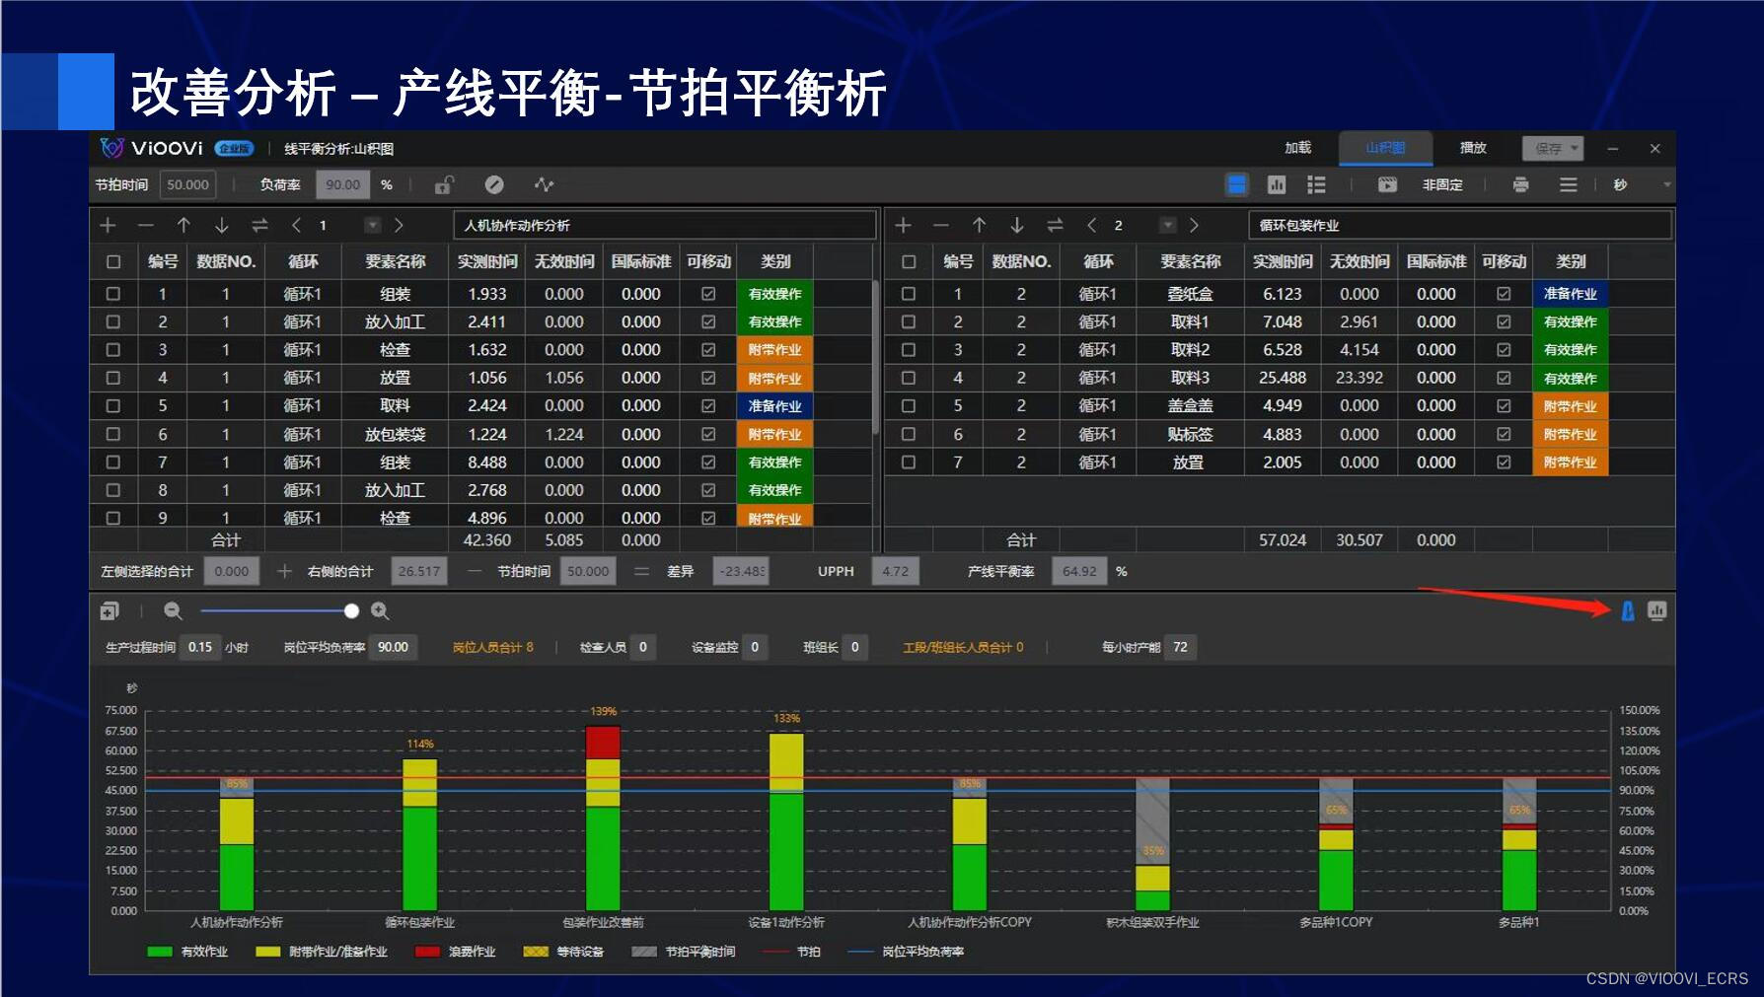Move row down in right table
Screen dimensions: 1764x997
coord(1017,226)
